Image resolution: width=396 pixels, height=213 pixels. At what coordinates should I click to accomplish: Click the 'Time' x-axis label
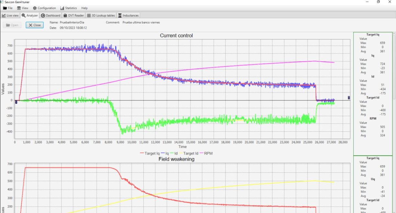click(183, 147)
